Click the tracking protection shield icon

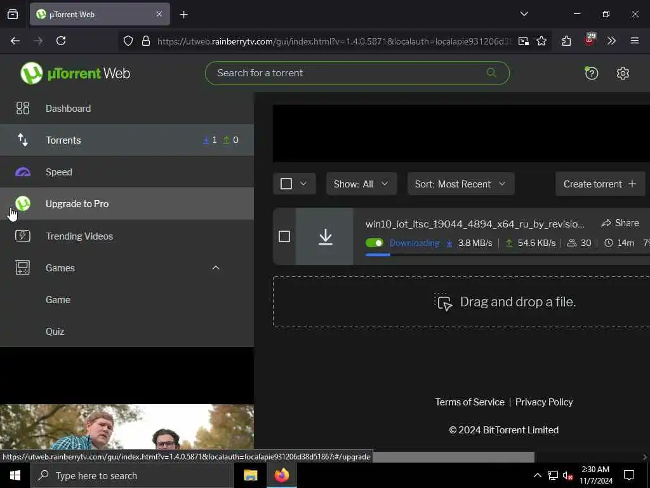click(x=128, y=41)
